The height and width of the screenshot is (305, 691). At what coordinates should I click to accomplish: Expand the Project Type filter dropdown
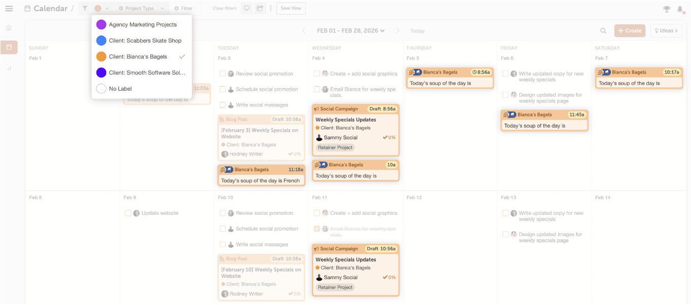[x=141, y=8]
